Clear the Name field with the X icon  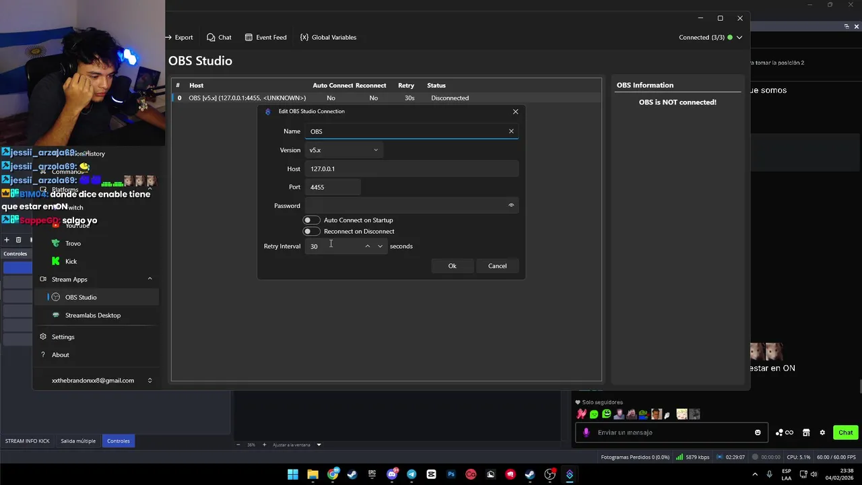pos(511,131)
